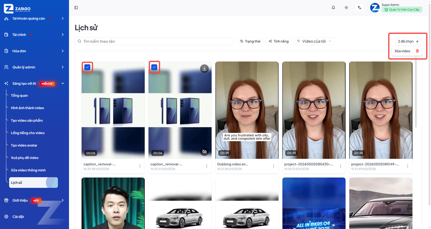Click the Tài khoản quảng cáo icon
Screen dimensions: 431x229
click(6, 19)
